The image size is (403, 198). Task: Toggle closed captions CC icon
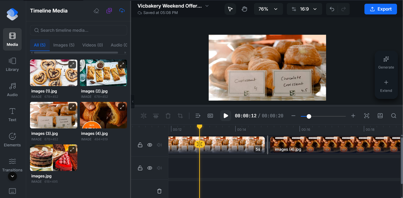(x=210, y=116)
